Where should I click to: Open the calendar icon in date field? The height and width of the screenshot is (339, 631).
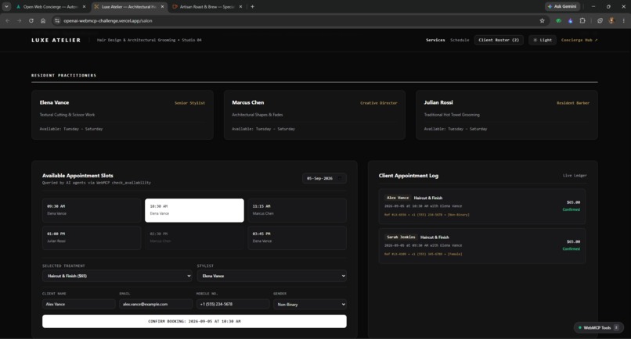tap(340, 178)
